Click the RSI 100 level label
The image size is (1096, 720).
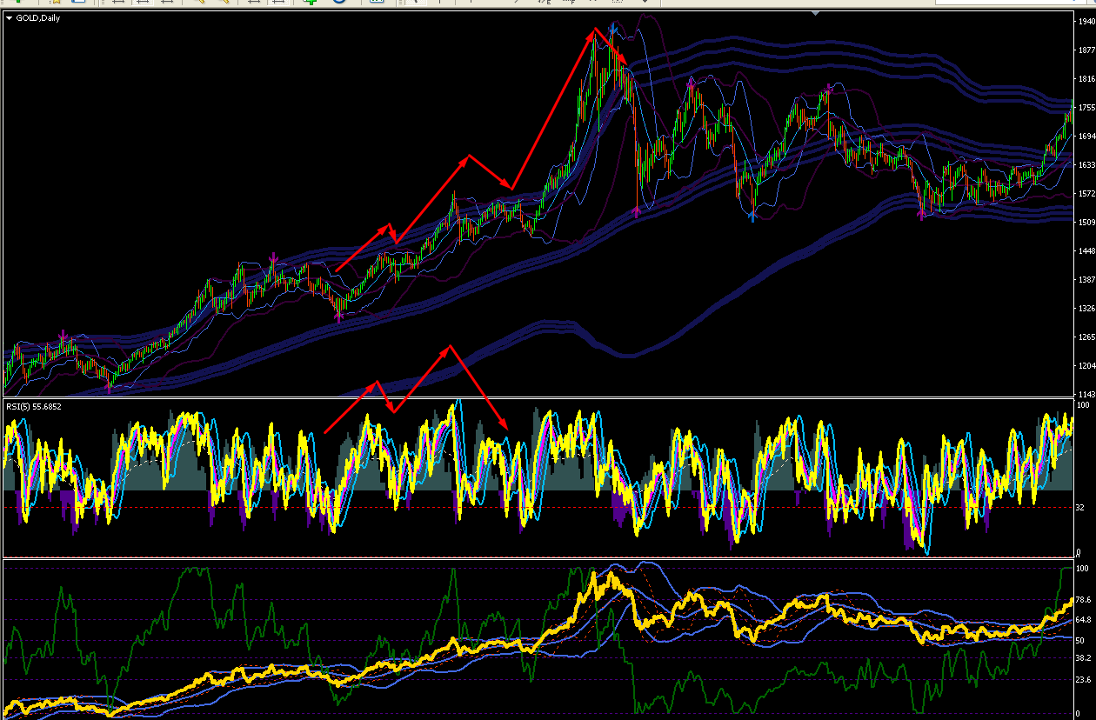point(1083,405)
